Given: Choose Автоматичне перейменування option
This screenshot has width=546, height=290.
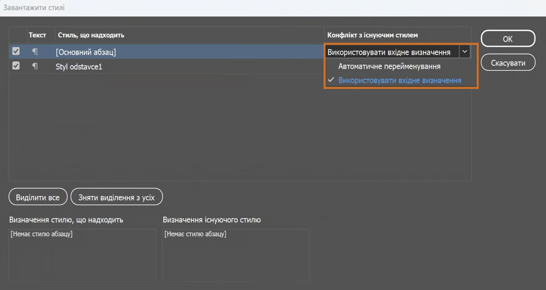Looking at the screenshot, I should click(389, 67).
